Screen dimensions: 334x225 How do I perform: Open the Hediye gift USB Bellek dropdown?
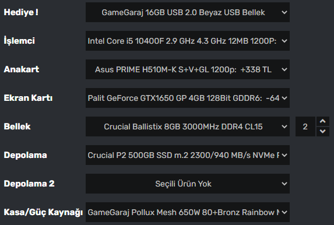point(188,12)
